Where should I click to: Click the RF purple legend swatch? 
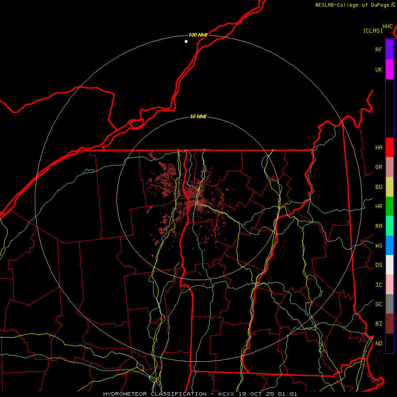390,49
